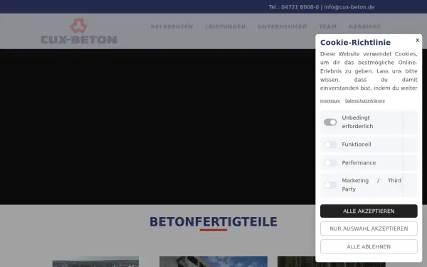Click the info@cux-beton.de email address
427x267 pixels.
[349, 7]
